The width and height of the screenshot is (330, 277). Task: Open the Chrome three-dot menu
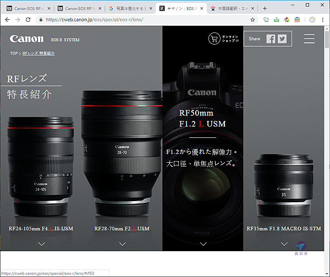click(323, 20)
